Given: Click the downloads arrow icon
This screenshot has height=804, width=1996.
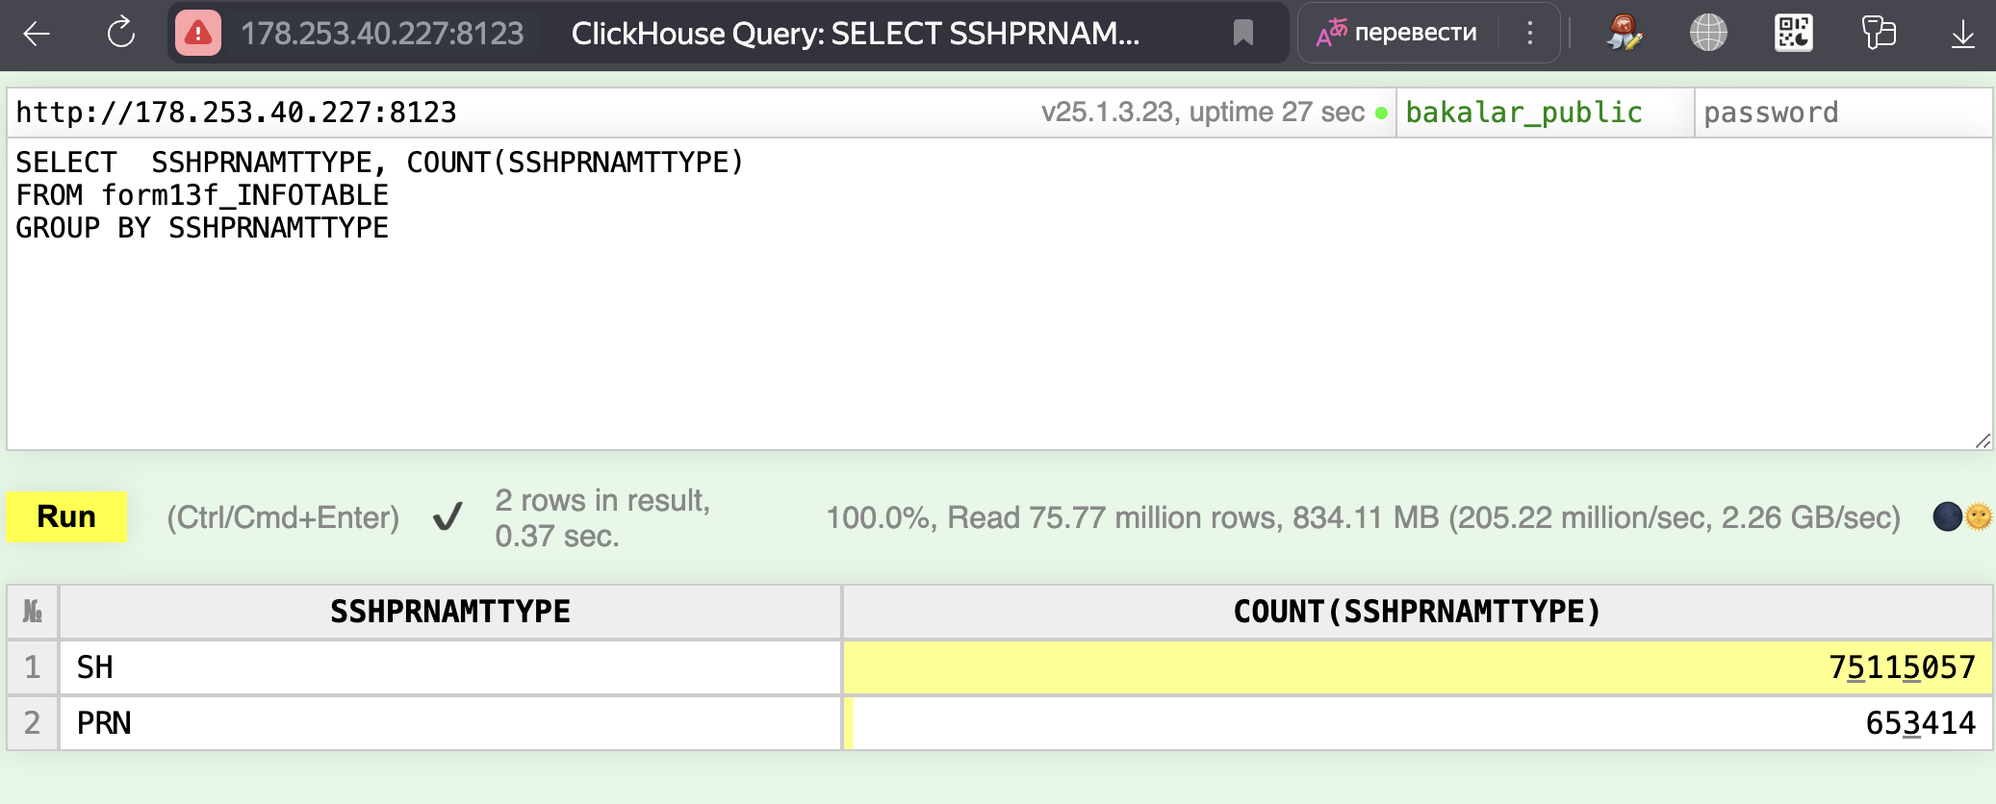Looking at the screenshot, I should (1962, 34).
